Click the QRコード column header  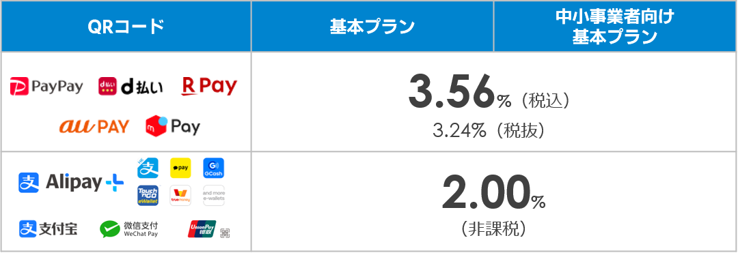point(126,27)
